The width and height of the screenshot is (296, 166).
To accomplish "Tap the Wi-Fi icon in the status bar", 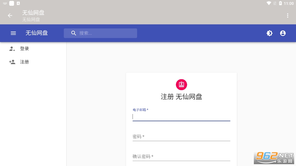I will (x=269, y=3).
